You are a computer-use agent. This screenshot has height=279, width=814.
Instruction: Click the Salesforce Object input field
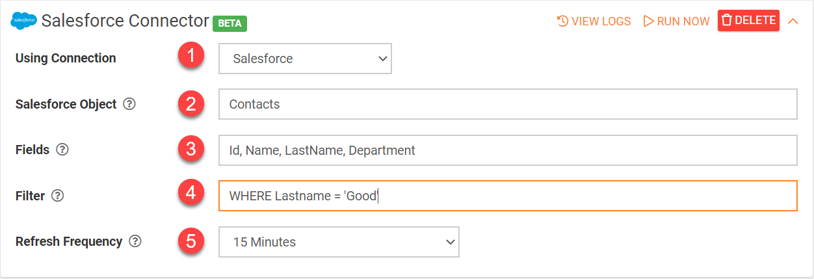508,104
